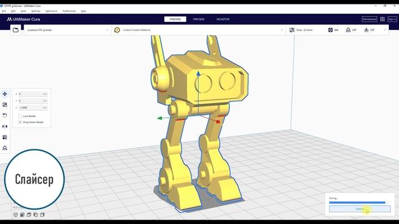Click the red axis handle

(x=218, y=122)
